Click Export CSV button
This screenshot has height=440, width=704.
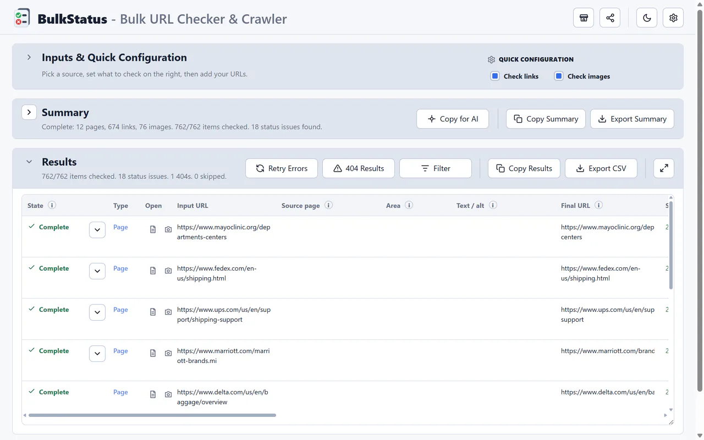(601, 168)
